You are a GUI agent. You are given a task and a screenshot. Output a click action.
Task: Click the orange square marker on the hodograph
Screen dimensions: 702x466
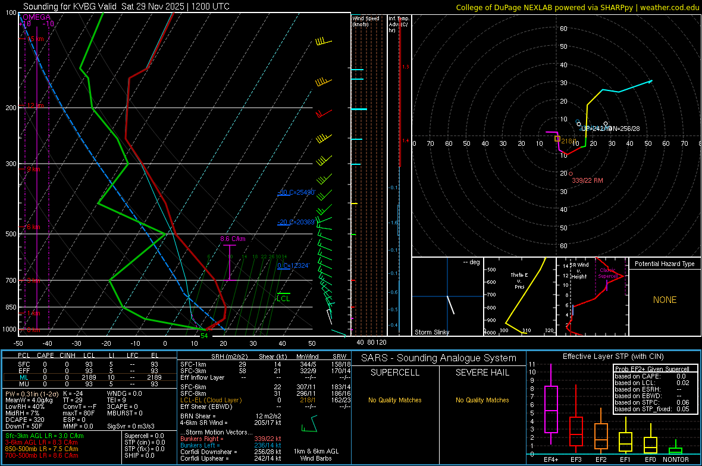point(557,139)
